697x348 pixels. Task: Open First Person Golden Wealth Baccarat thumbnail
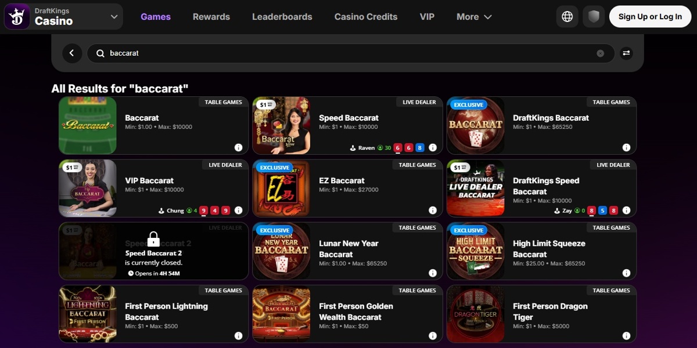coord(282,314)
